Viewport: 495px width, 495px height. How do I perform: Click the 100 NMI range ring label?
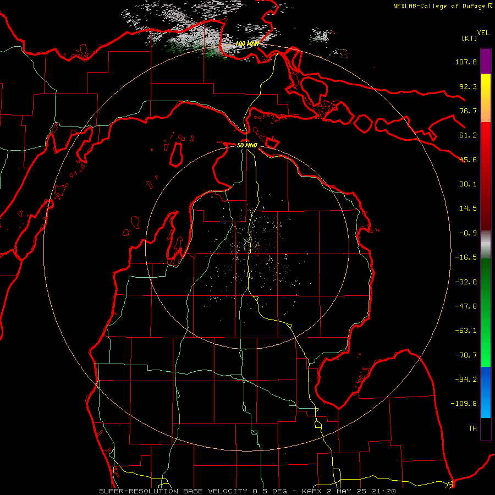247,43
